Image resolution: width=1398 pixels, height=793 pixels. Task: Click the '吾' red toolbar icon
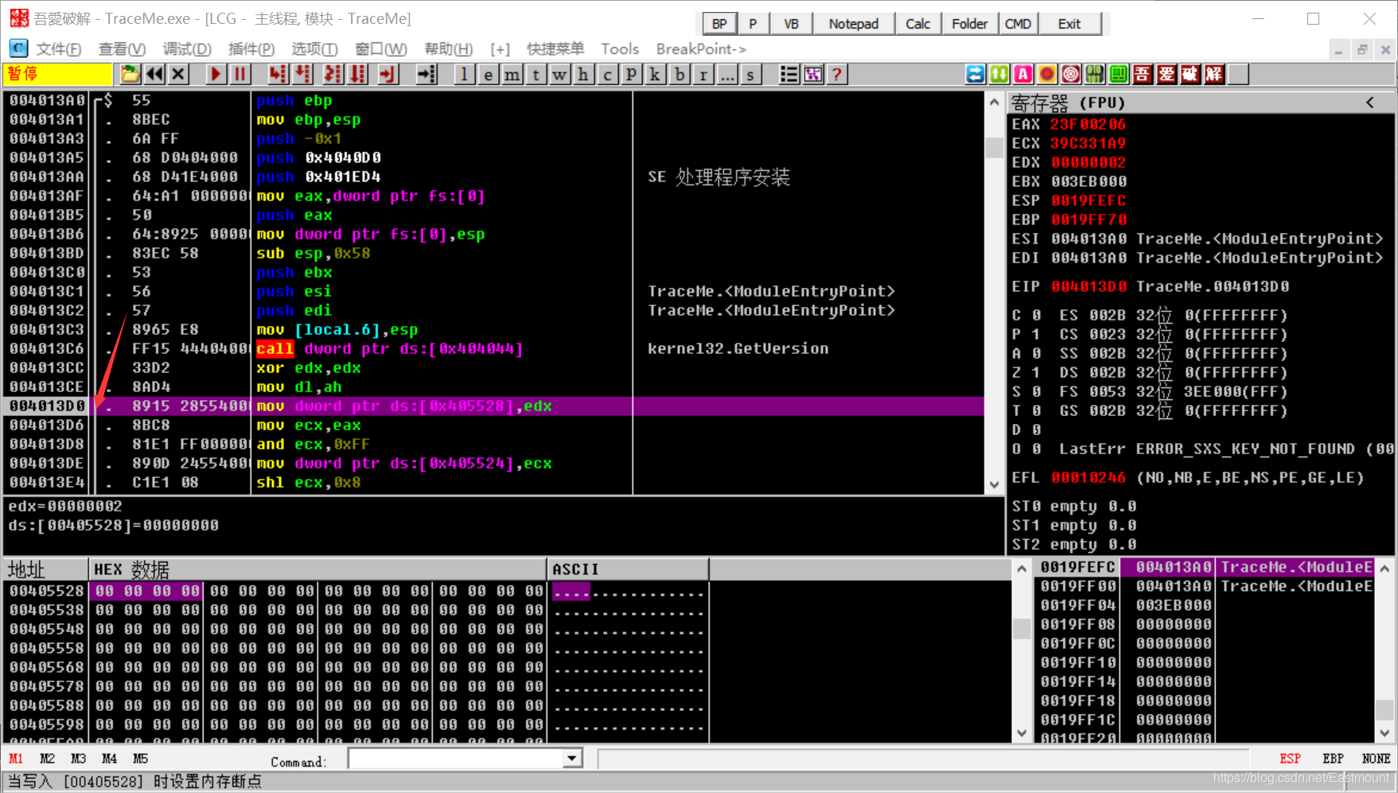pyautogui.click(x=1143, y=75)
